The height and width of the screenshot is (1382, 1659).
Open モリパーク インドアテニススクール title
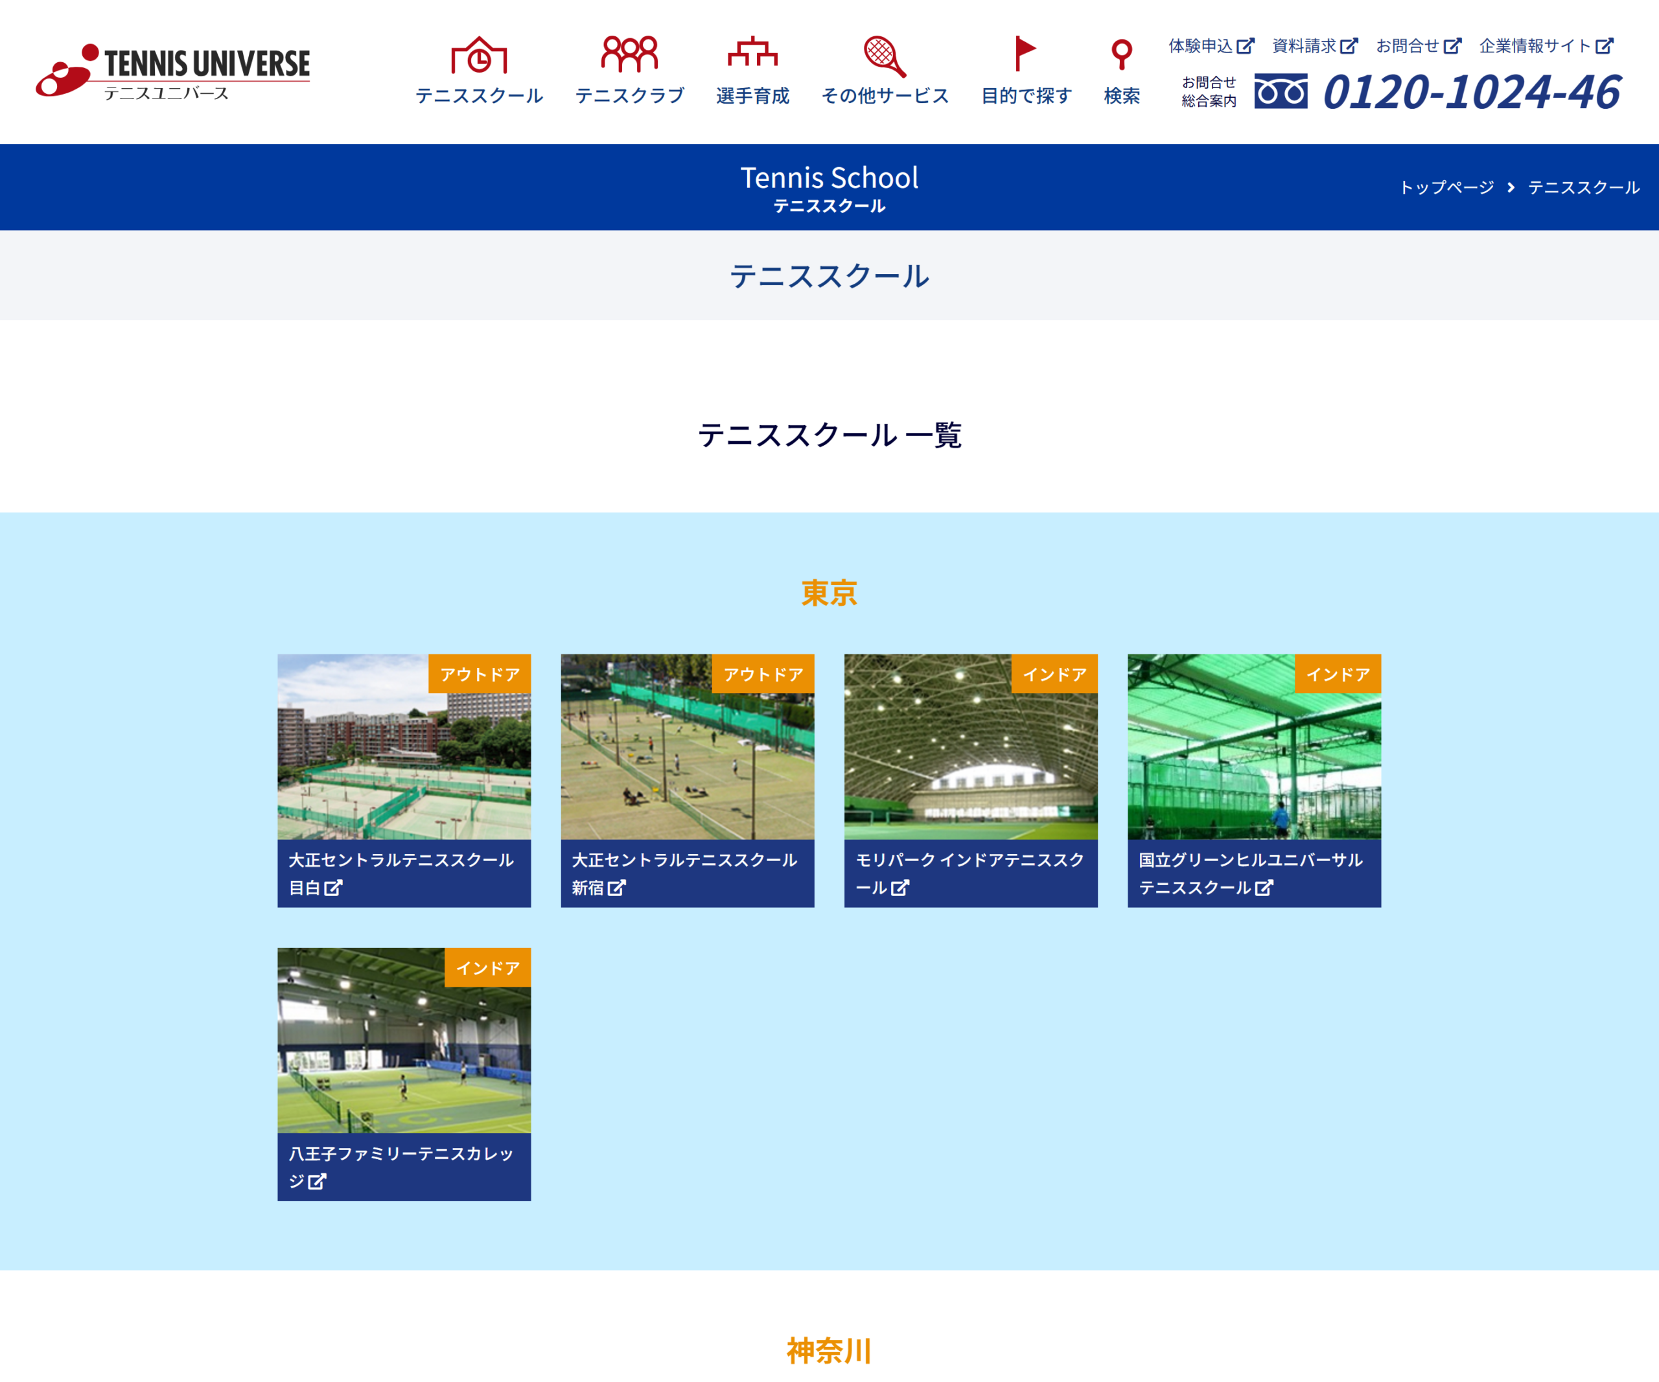pyautogui.click(x=971, y=873)
